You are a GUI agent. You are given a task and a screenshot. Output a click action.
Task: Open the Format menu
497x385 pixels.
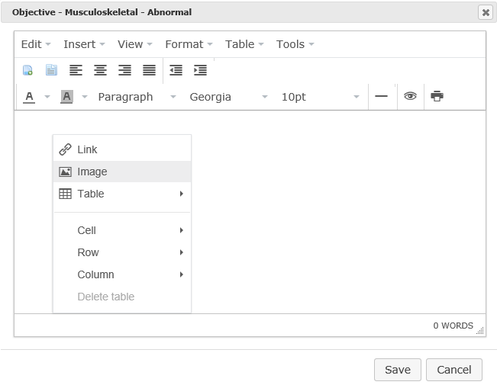(x=189, y=44)
